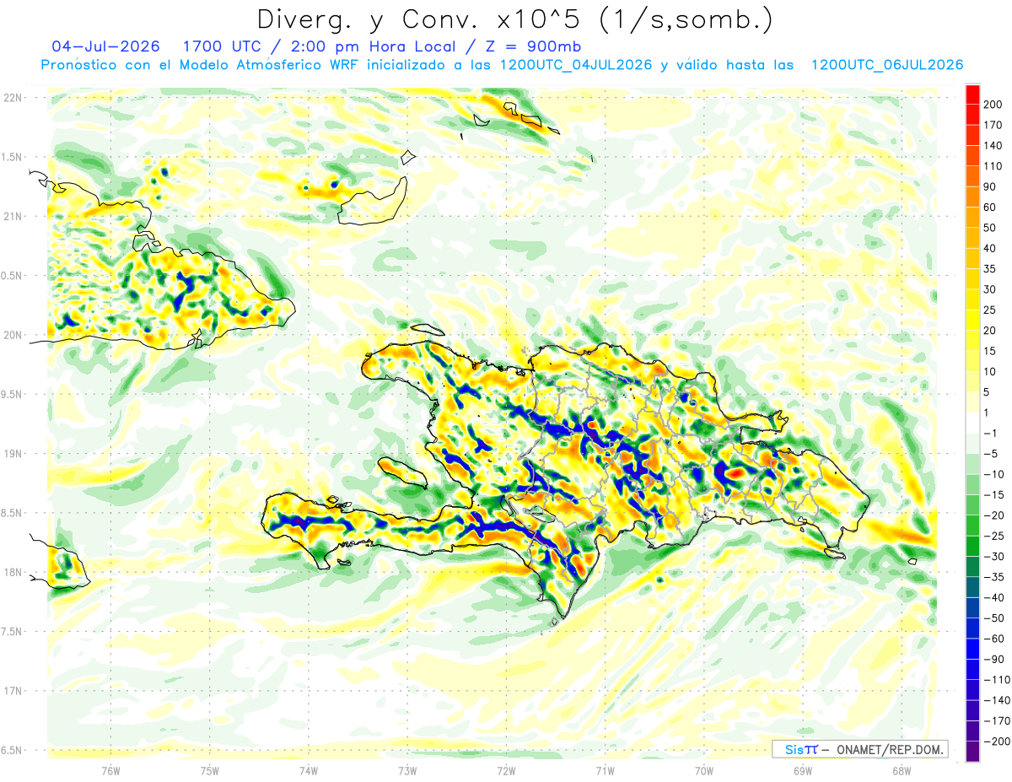Click the '69W' longitude label

coord(803,770)
